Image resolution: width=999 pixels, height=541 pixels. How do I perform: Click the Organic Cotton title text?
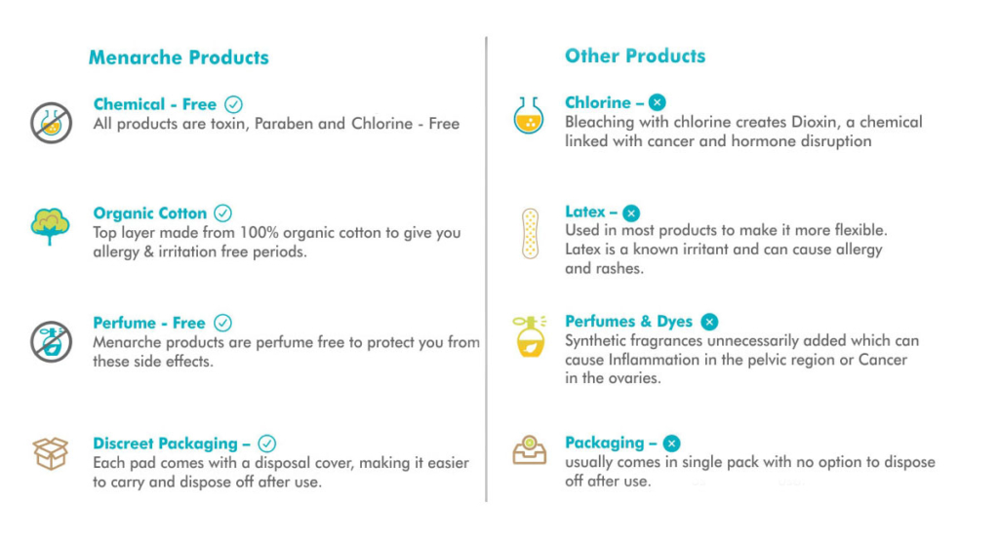[150, 213]
